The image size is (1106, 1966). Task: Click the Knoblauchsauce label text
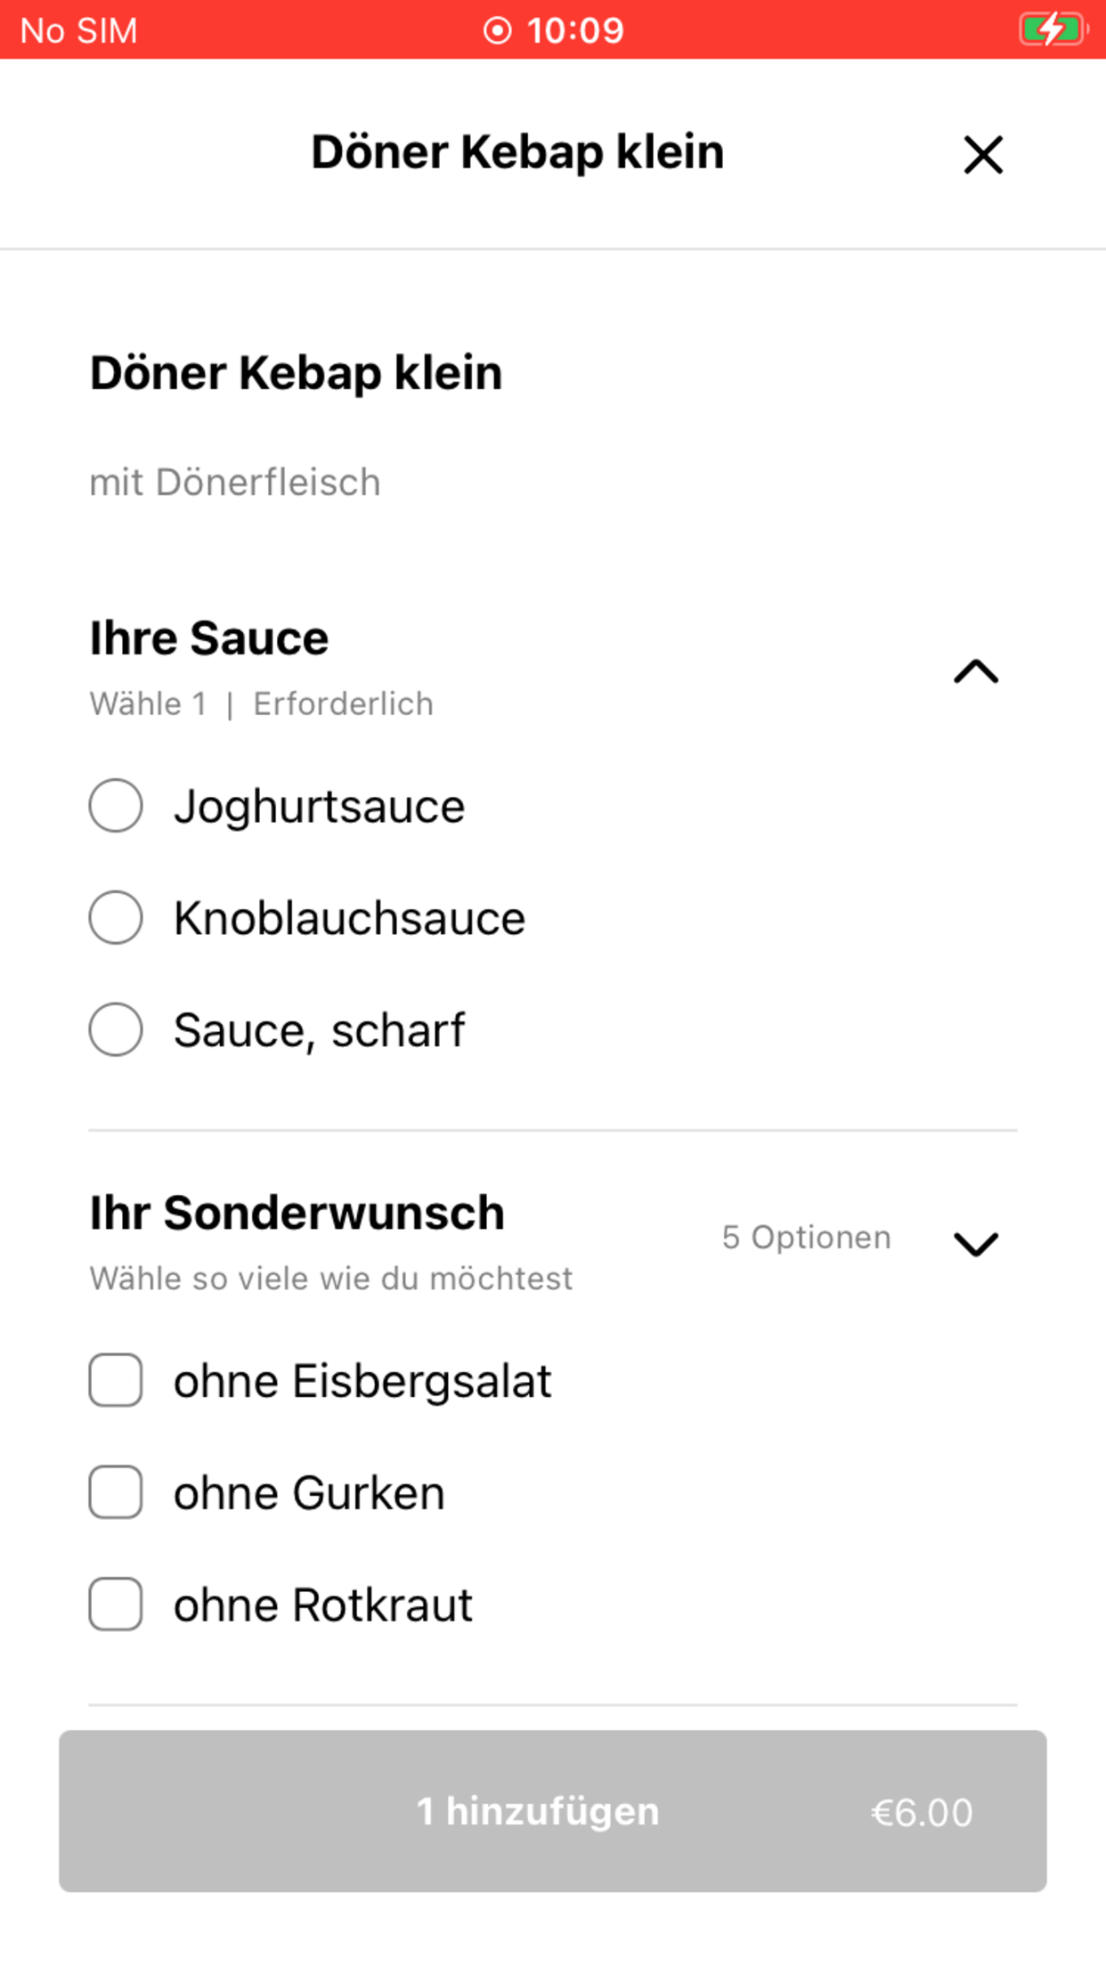[349, 919]
